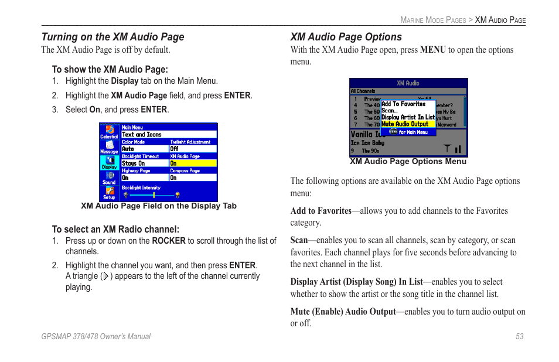The height and width of the screenshot is (362, 559).
Task: Click subheading 'To select an XM Radio channel:'
Action: [115, 229]
